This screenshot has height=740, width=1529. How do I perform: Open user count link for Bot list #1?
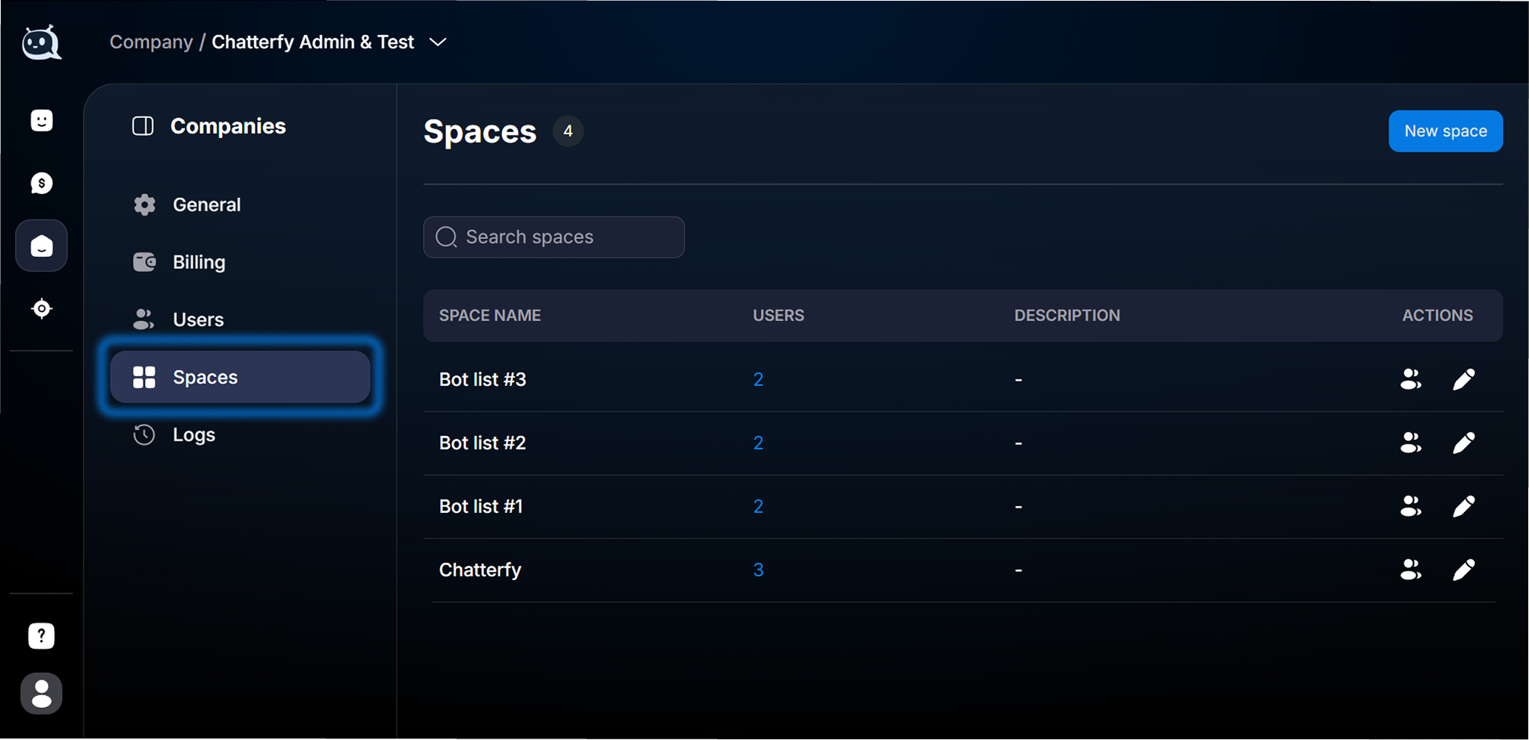[x=758, y=506]
